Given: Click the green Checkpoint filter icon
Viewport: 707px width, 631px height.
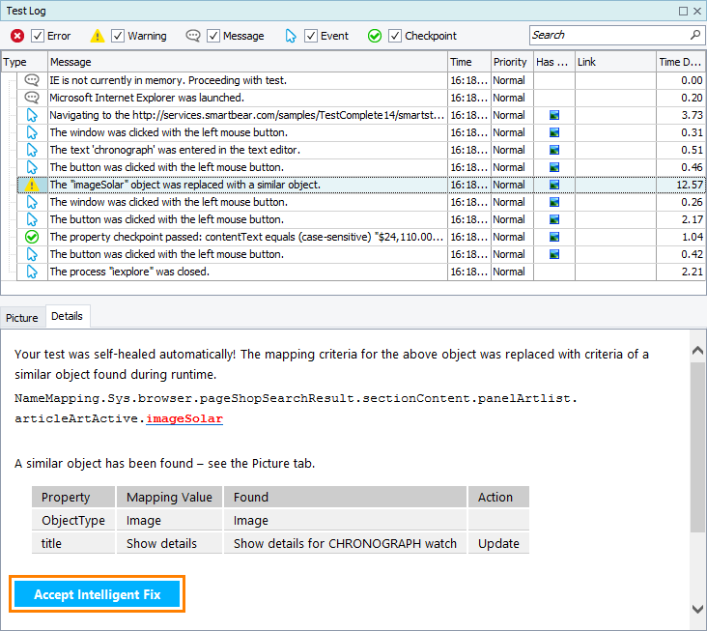Looking at the screenshot, I should coord(375,36).
